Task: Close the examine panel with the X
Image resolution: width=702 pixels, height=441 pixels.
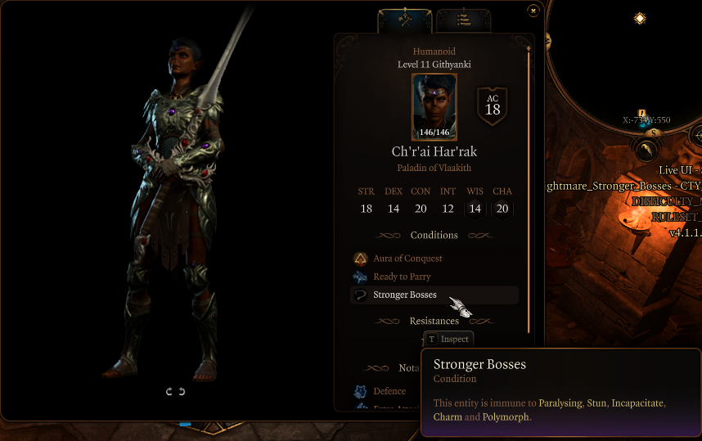Action: click(x=533, y=11)
